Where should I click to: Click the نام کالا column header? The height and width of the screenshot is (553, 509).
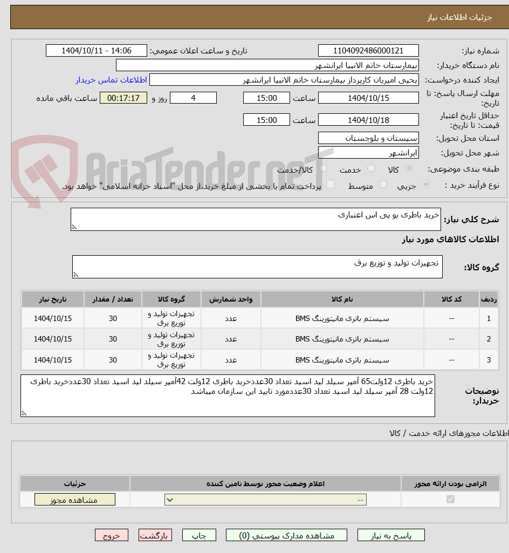coord(342,299)
